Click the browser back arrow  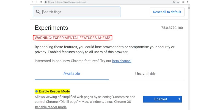32,2
